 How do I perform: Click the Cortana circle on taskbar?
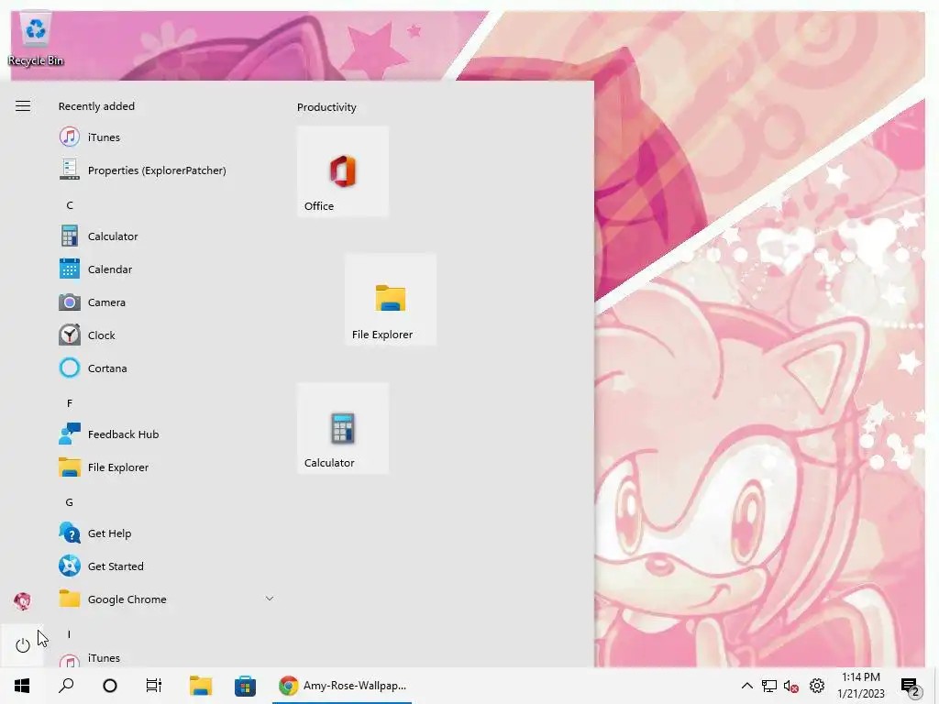pos(110,686)
